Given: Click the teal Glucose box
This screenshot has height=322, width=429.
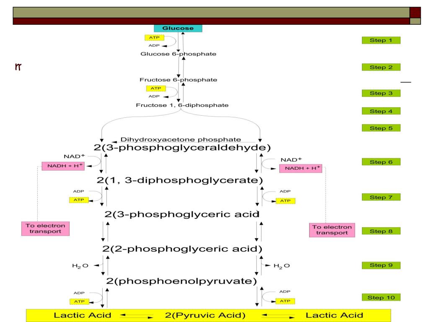Looking at the screenshot, I should point(178,28).
